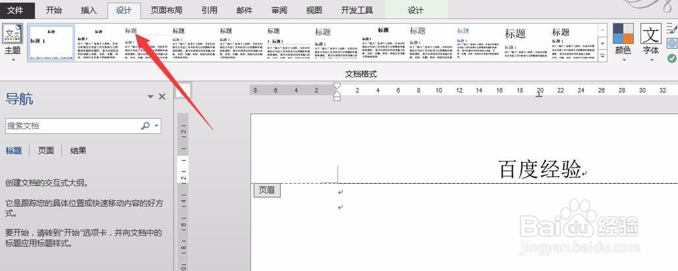678x271 pixels.
Task: Click the dropdown arrow under 颜色
Action: tap(623, 59)
